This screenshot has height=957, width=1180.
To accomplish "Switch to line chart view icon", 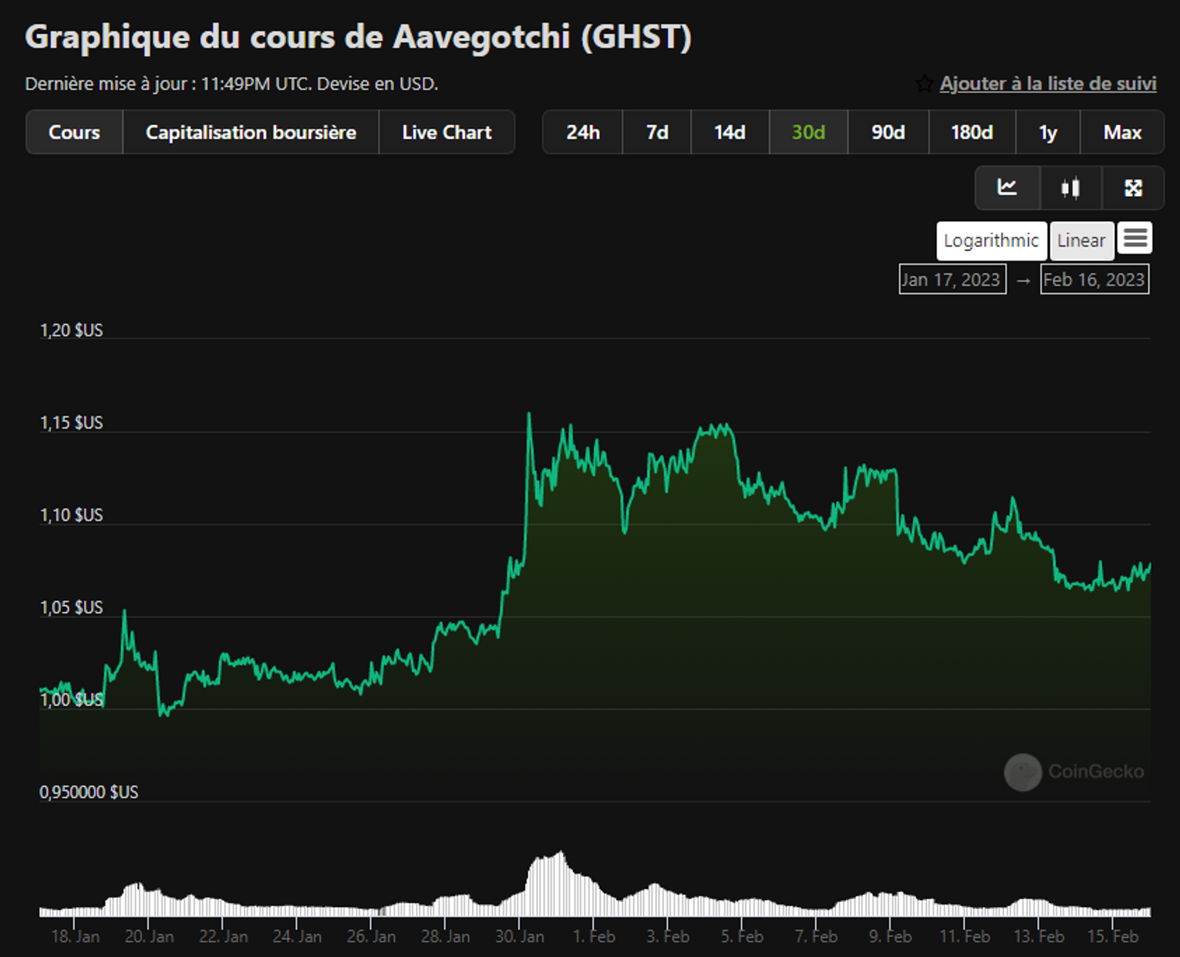I will (1007, 187).
